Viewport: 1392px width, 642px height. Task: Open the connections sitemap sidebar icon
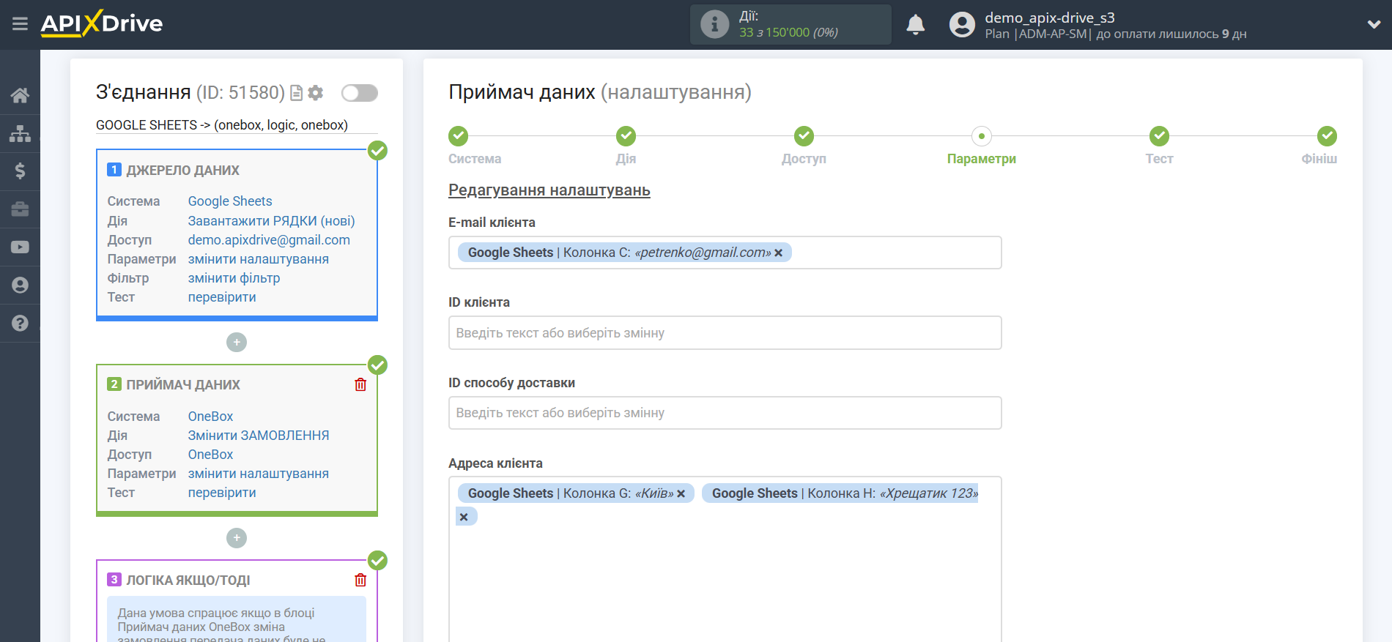click(x=20, y=133)
